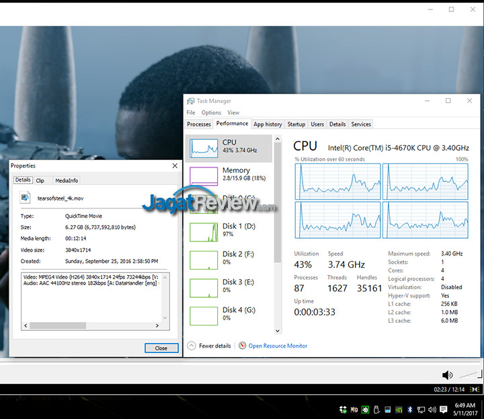484x419 pixels.
Task: Open the Options menu
Action: pos(211,113)
